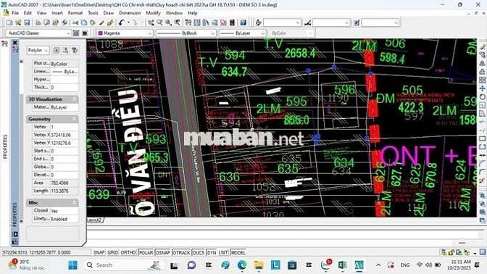Click the New drawing icon
487x274 pixels.
click(x=9, y=22)
